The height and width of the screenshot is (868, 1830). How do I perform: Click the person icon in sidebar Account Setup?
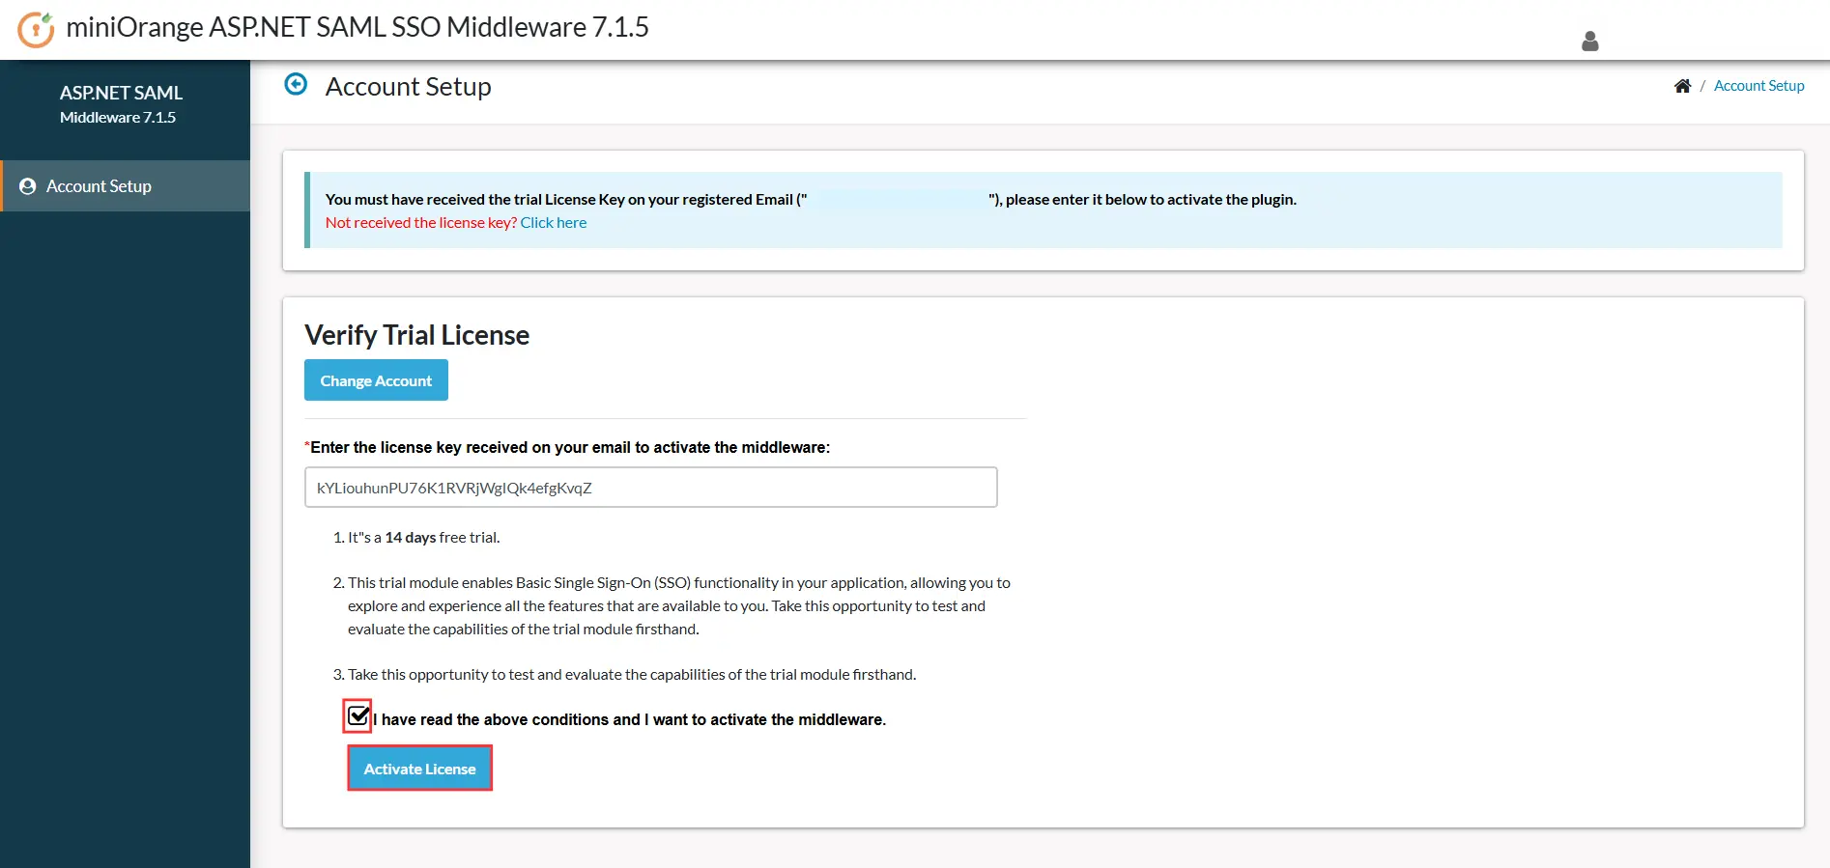tap(28, 186)
